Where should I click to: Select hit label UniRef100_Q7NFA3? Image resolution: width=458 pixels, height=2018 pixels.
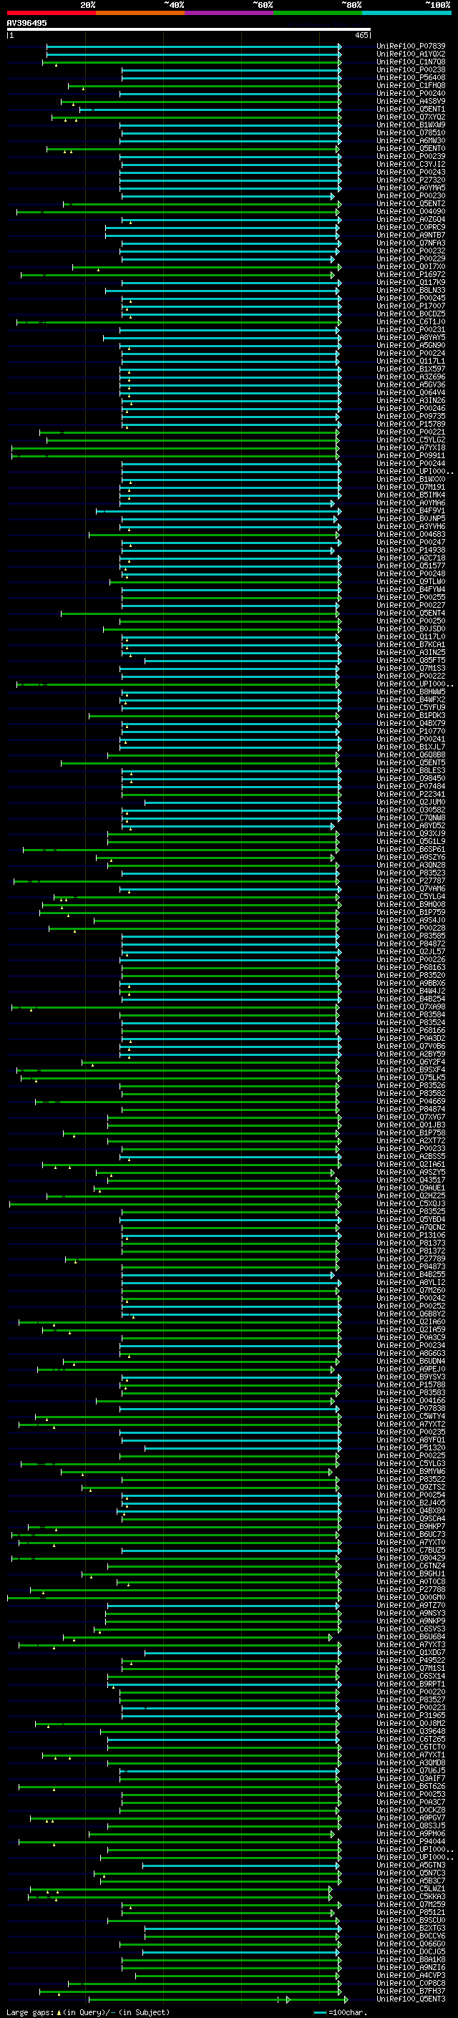pyautogui.click(x=411, y=243)
